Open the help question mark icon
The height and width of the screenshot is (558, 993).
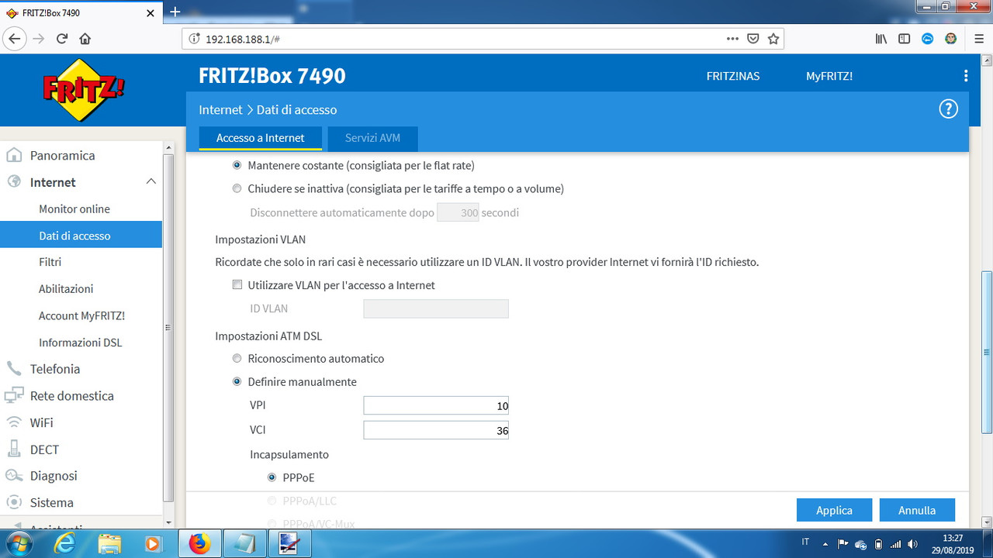coord(948,109)
